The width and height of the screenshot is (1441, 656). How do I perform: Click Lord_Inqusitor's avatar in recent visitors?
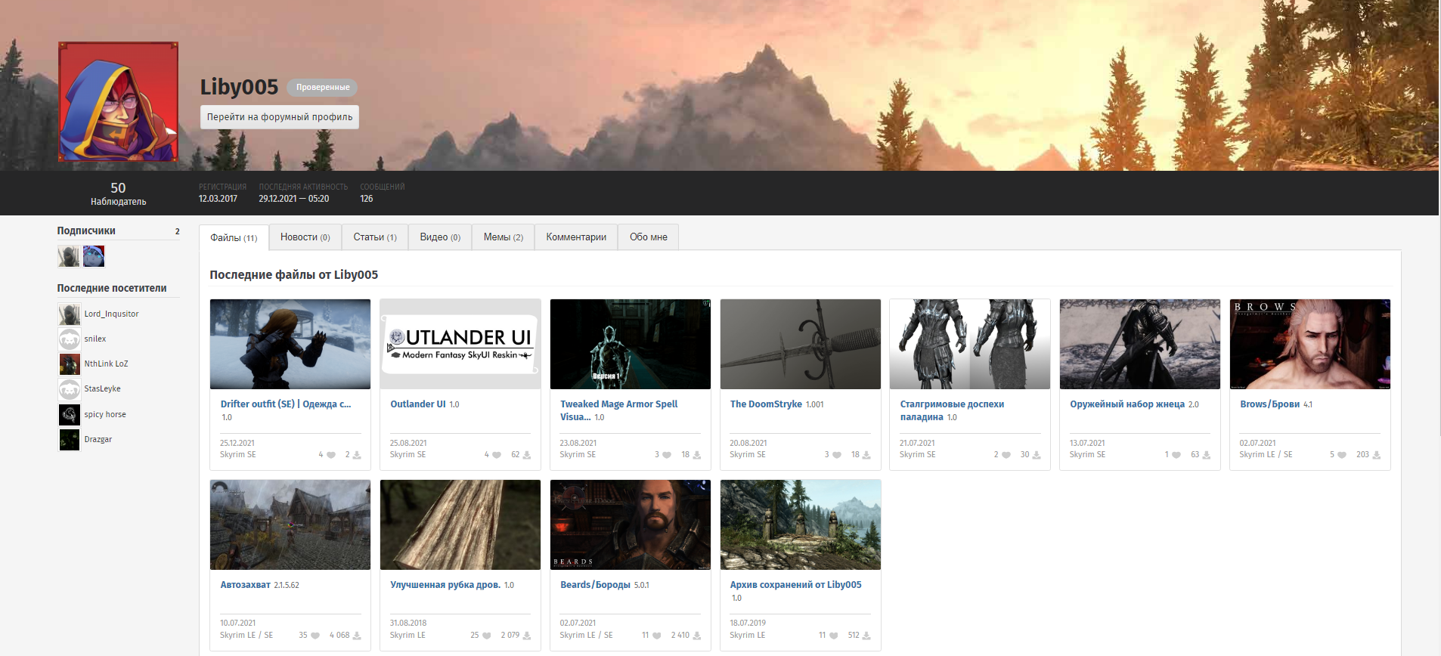pos(70,314)
